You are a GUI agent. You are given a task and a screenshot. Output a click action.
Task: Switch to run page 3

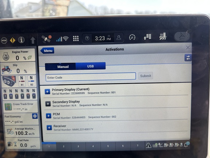click(x=78, y=146)
